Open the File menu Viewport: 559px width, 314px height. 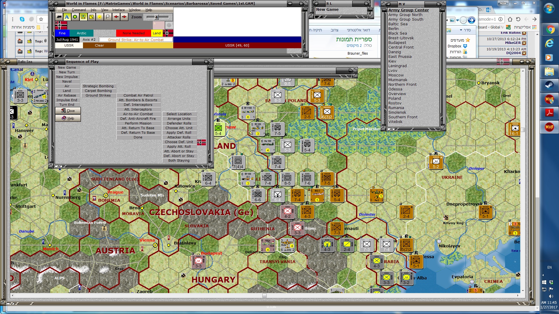pyautogui.click(x=64, y=10)
